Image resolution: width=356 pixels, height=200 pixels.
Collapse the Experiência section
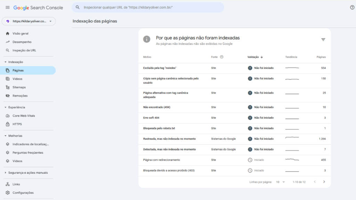pos(6,107)
